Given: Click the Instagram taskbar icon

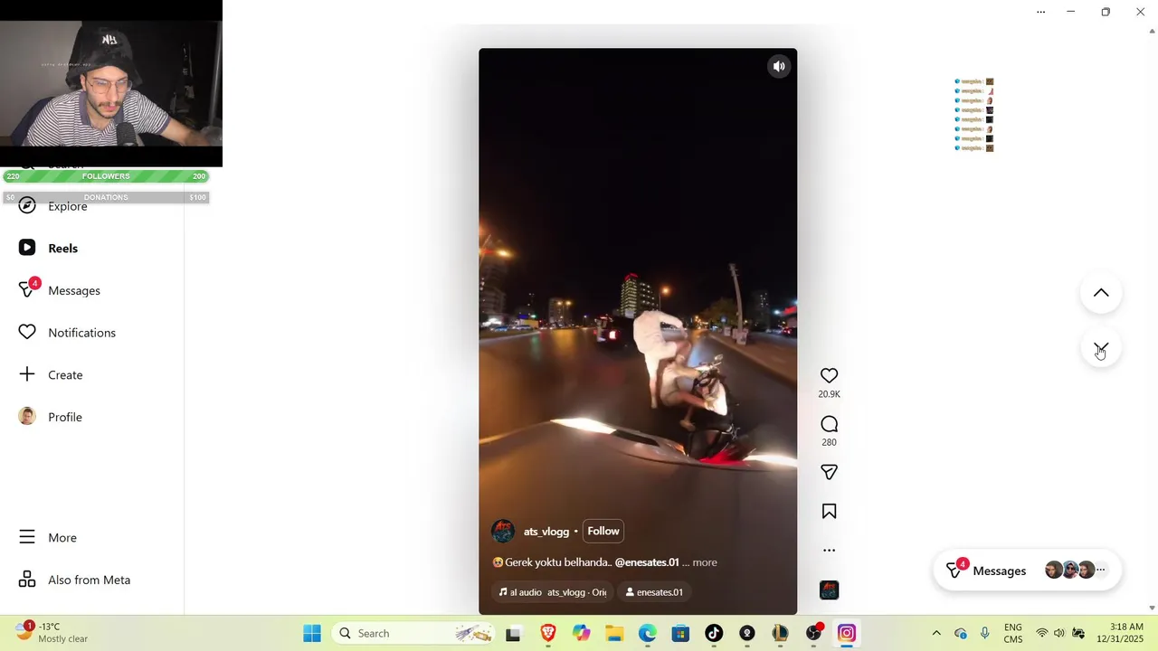Looking at the screenshot, I should pyautogui.click(x=847, y=634).
